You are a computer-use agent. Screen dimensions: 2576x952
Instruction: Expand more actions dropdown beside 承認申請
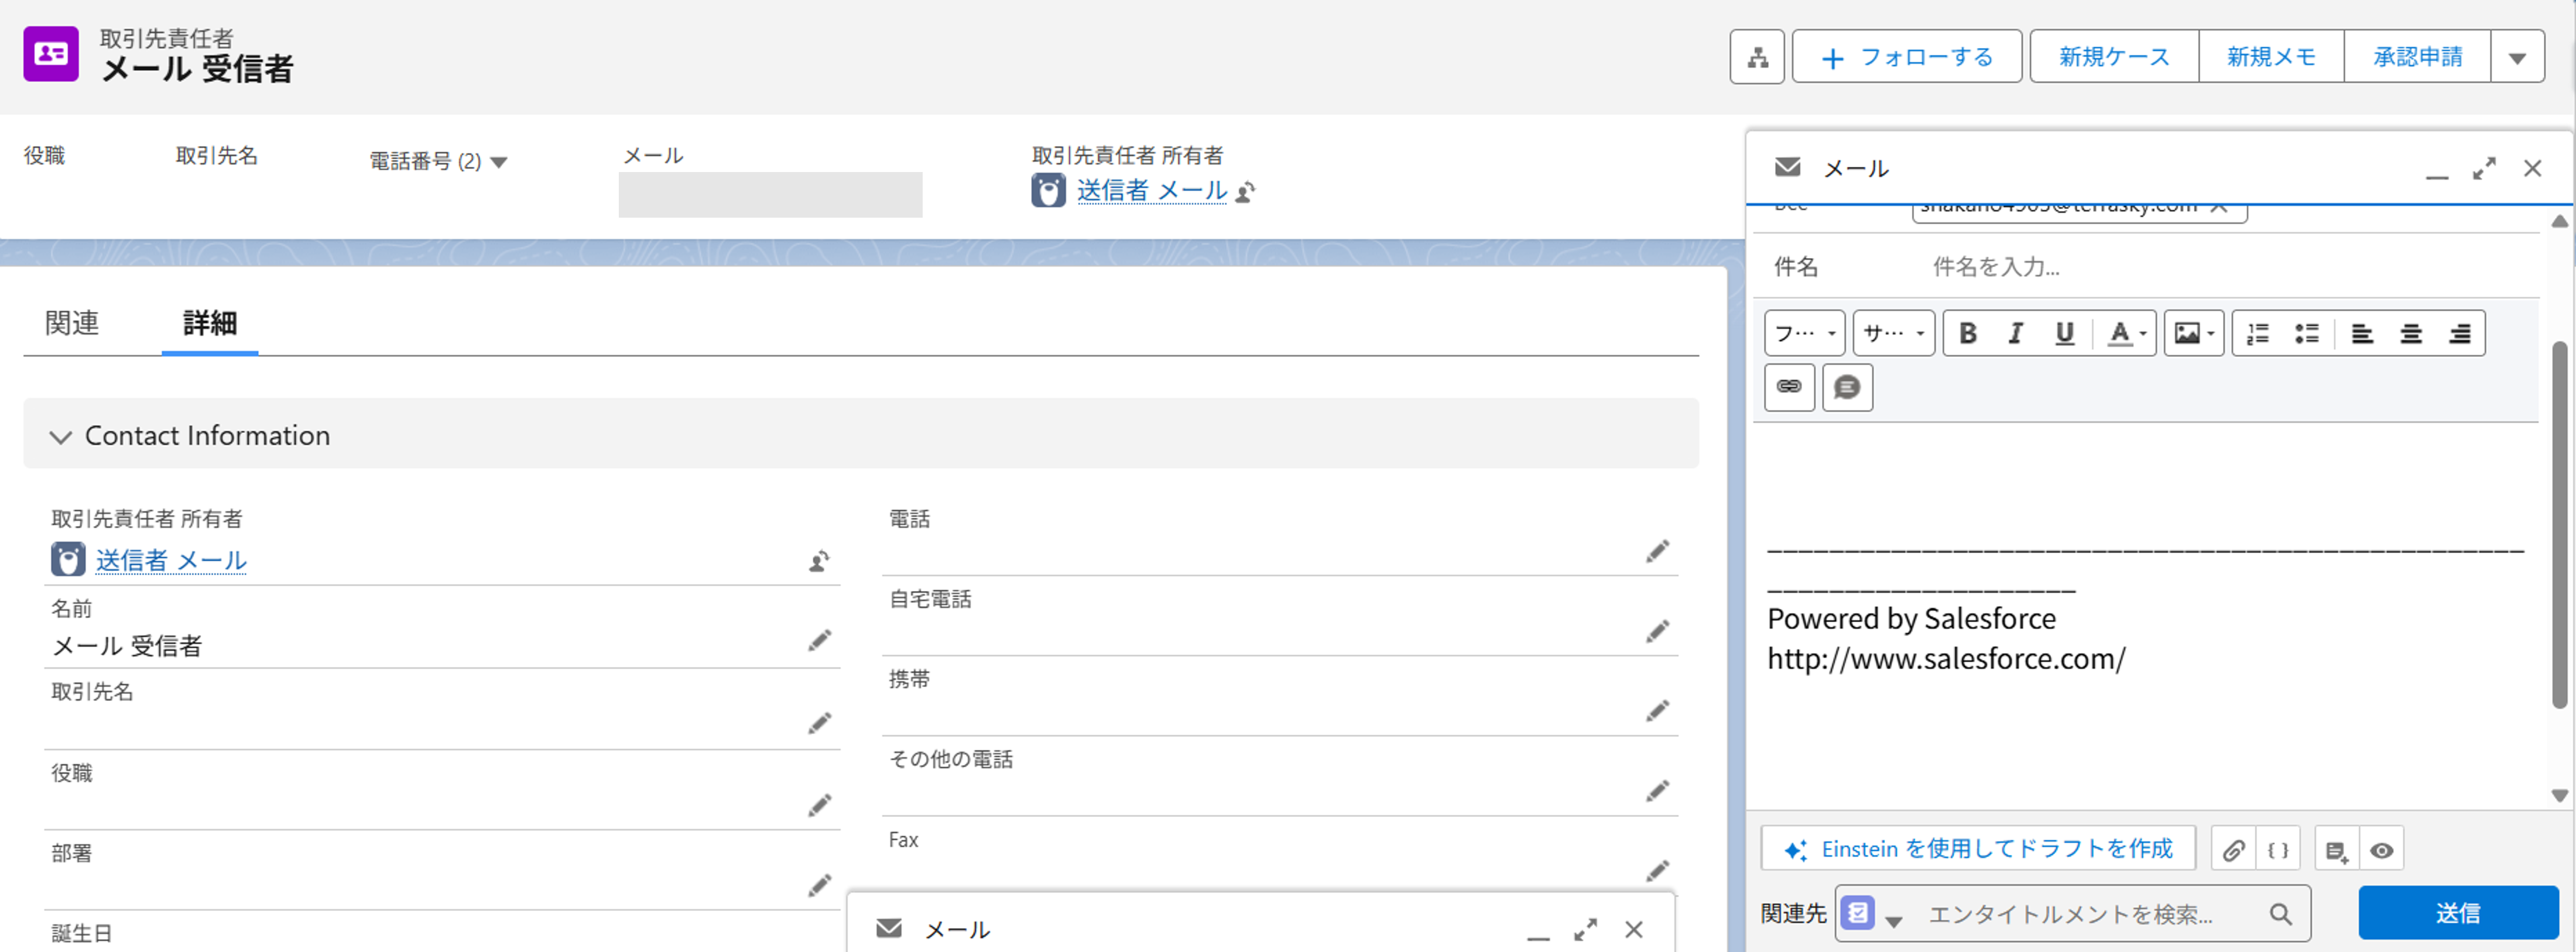coord(2517,57)
